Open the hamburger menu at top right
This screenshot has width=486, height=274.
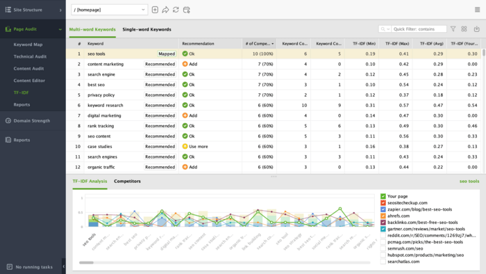coord(478,10)
